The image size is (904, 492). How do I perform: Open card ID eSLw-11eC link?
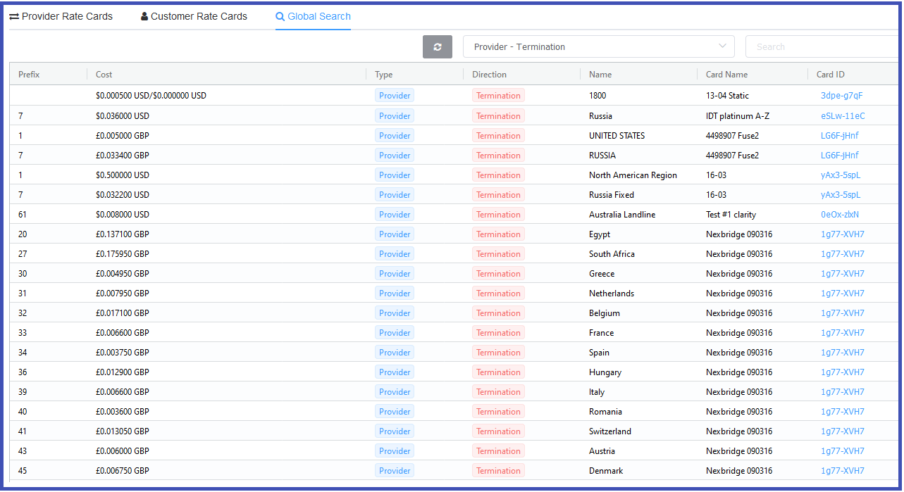pyautogui.click(x=843, y=116)
